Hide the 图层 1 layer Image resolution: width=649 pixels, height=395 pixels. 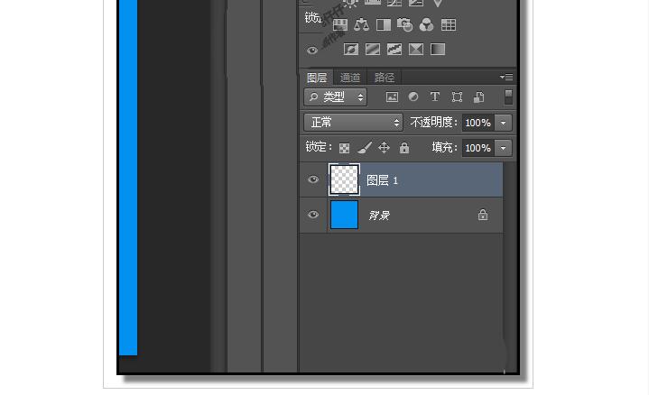[313, 179]
